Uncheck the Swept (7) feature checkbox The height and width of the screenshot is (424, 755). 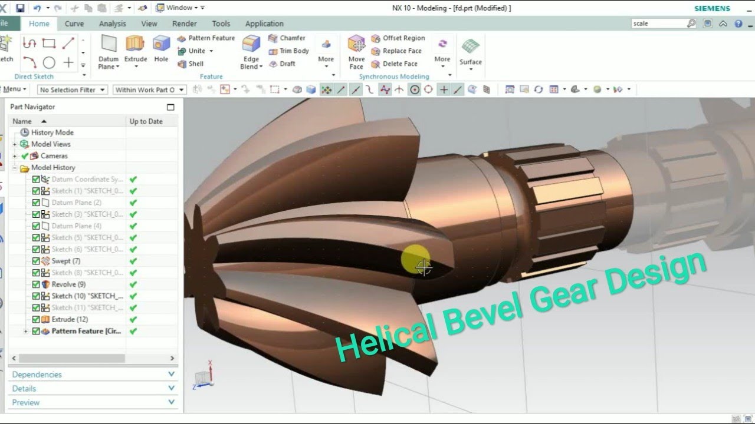click(x=36, y=261)
